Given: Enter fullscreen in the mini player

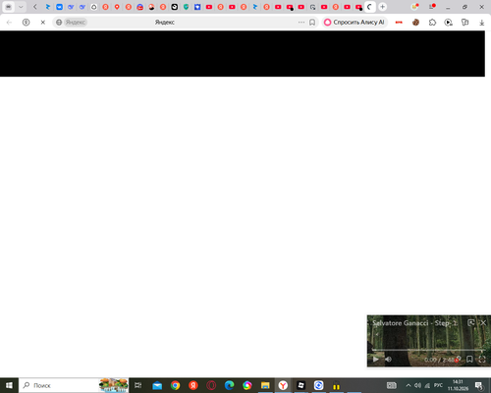Looking at the screenshot, I should click(x=482, y=360).
